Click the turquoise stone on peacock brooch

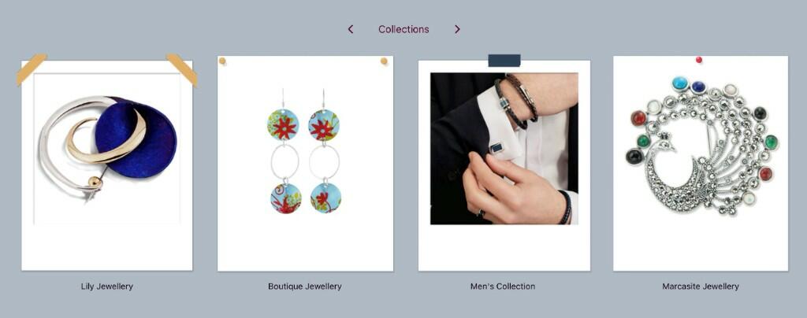680,83
